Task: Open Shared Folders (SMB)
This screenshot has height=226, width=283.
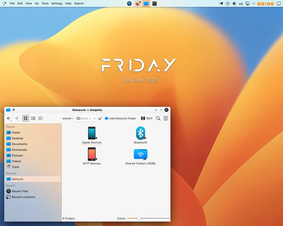Action: 140,154
